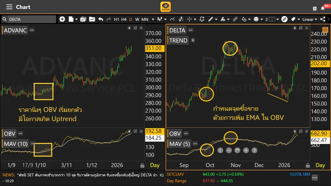Open the candlestick chart type dropdown
The width and height of the screenshot is (331, 186).
pos(162,19)
